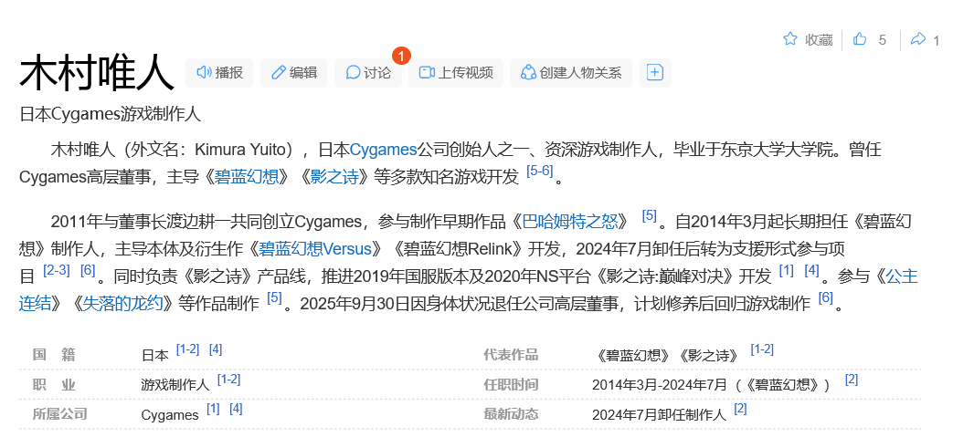Play audio with the 播报 button
The width and height of the screenshot is (953, 448).
(219, 73)
